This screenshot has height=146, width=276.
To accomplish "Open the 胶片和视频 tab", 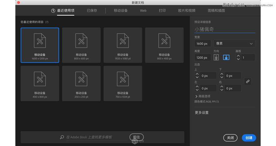I will pyautogui.click(x=186, y=10).
